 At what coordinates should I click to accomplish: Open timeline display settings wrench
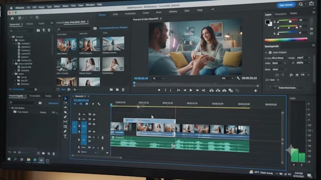[99, 104]
